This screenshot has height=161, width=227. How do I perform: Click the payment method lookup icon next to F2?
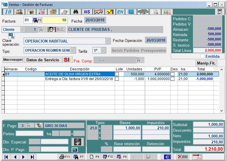click(39, 125)
